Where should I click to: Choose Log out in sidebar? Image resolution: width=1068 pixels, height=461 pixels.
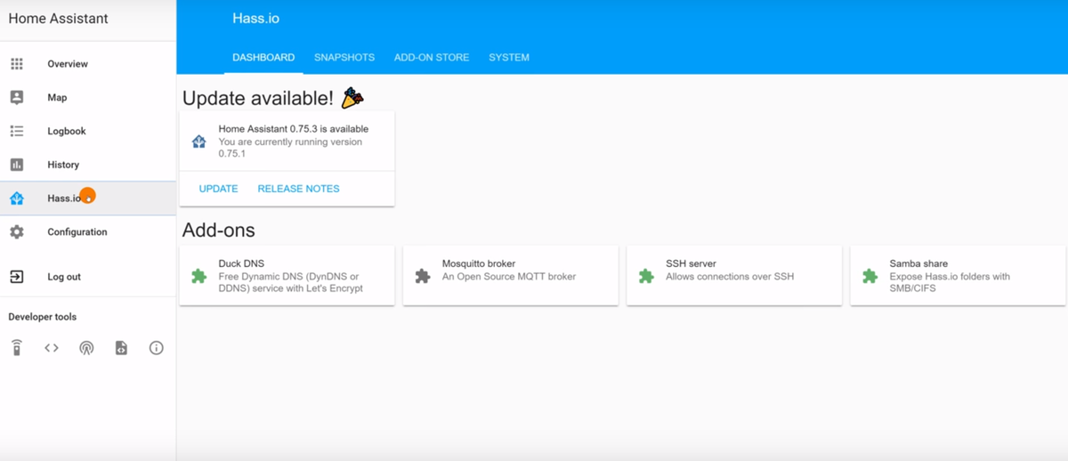point(64,277)
